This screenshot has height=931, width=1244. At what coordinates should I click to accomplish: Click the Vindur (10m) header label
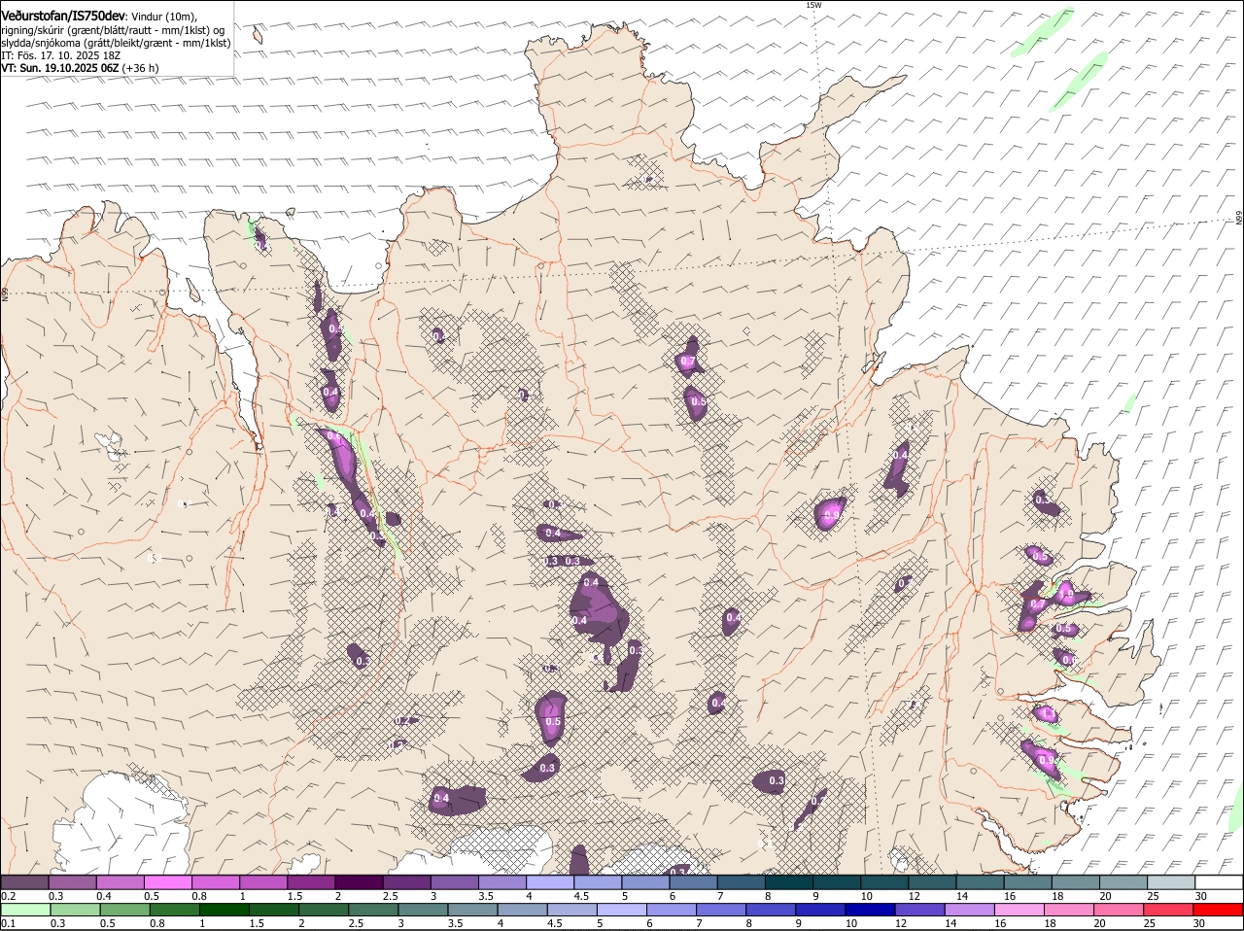click(164, 17)
